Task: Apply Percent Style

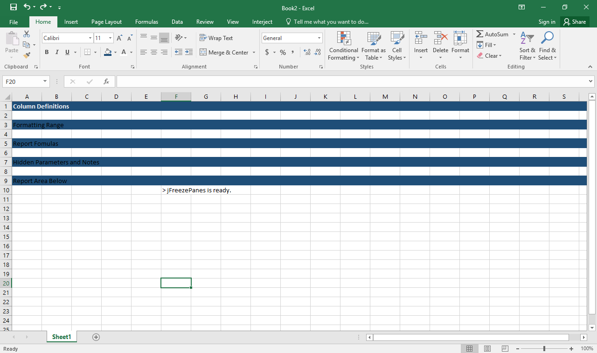Action: point(283,52)
